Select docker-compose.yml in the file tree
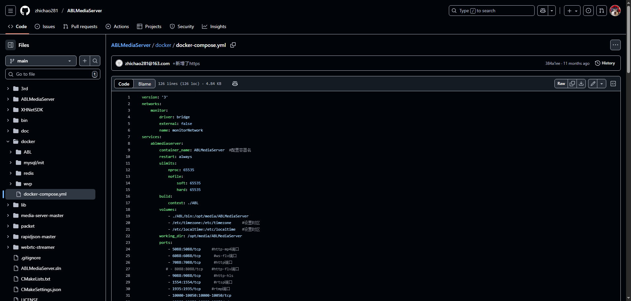631x301 pixels. (50, 194)
